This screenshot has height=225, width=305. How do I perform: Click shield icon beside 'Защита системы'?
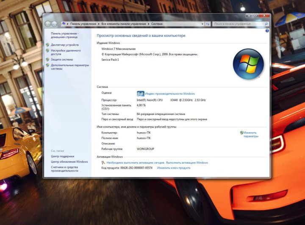[47, 60]
